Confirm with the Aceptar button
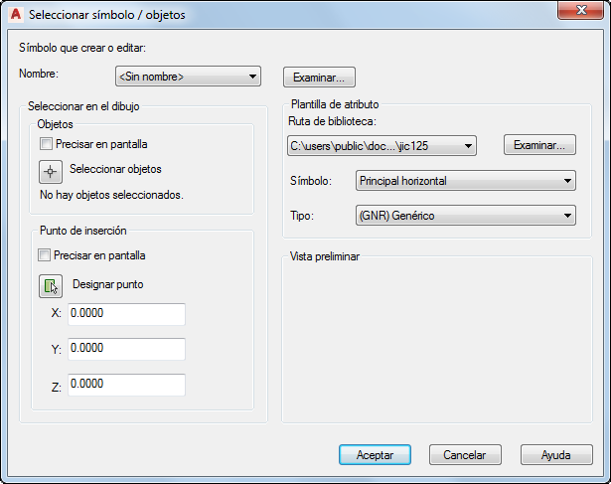Image resolution: width=611 pixels, height=484 pixels. click(x=375, y=455)
